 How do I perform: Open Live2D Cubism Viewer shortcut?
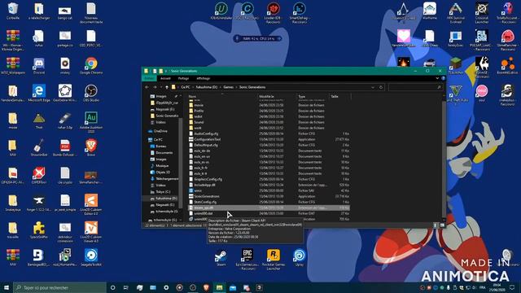click(x=91, y=232)
